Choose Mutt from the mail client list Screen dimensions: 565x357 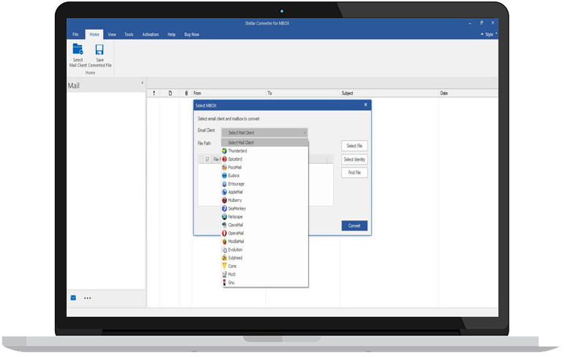(x=265, y=274)
